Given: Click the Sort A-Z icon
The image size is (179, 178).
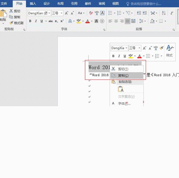Looking at the screenshot, I should pyautogui.click(x=164, y=13).
